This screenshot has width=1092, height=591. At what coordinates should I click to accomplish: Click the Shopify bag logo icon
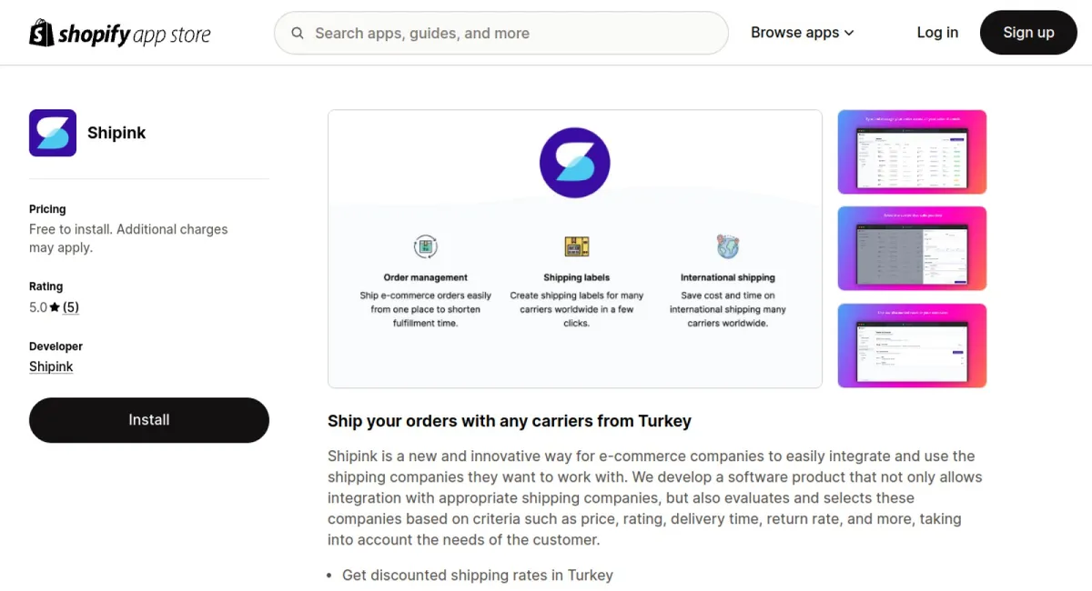pyautogui.click(x=42, y=33)
